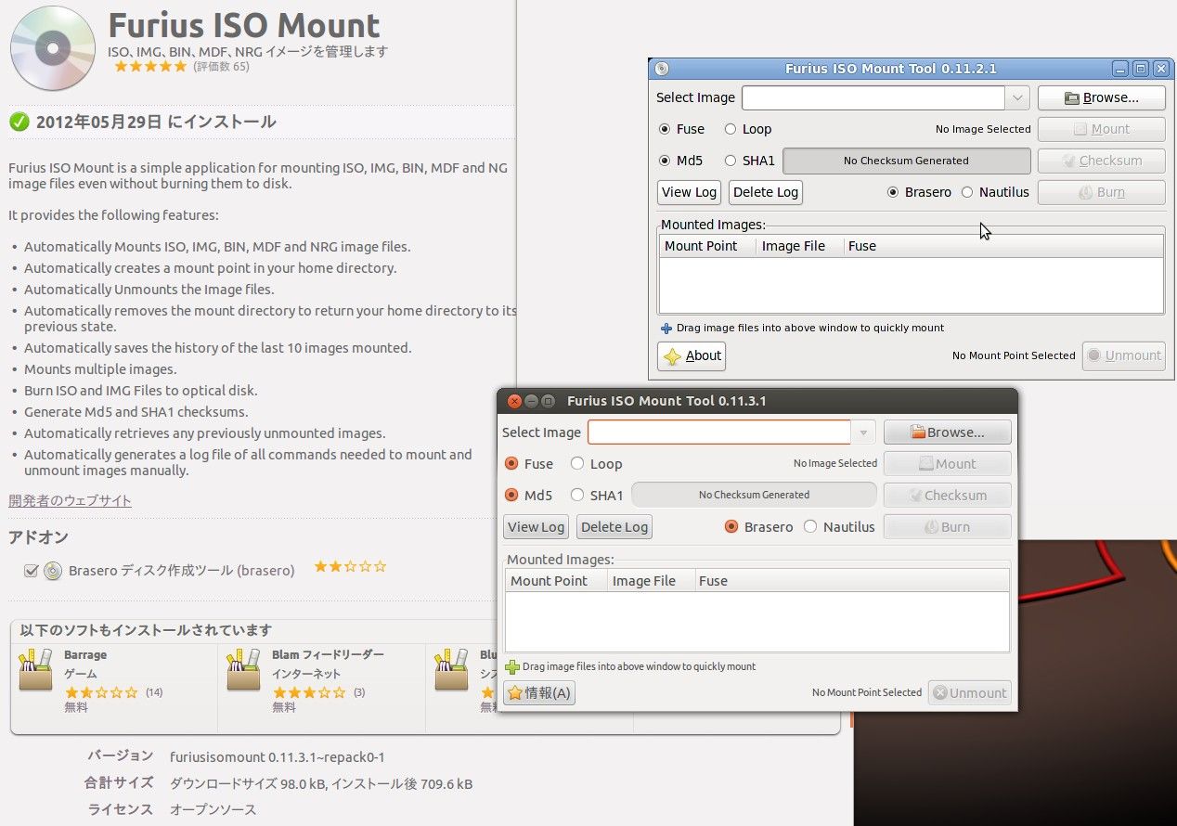
Task: Click Fuse column header in 0.11.2.1 window
Action: [x=1003, y=246]
